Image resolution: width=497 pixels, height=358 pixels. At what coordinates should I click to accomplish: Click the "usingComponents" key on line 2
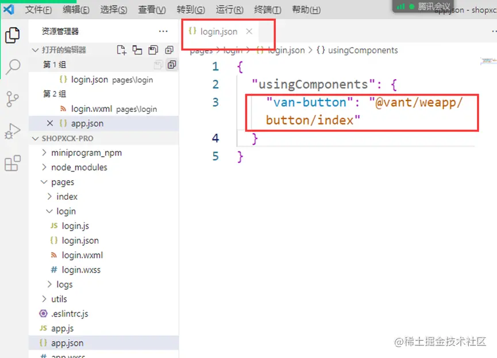pyautogui.click(x=314, y=84)
